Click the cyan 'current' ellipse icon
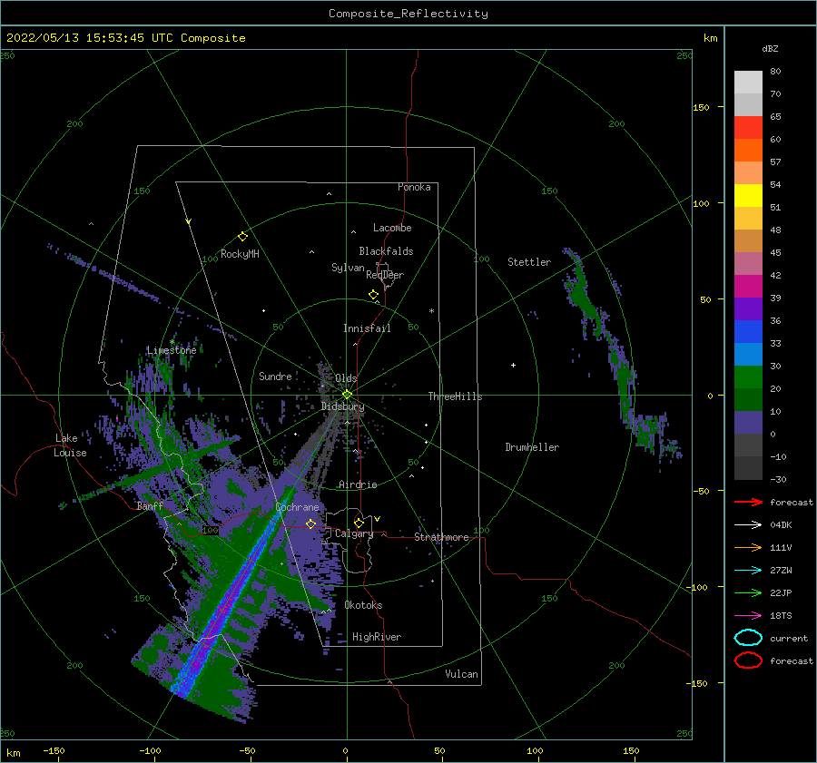The width and height of the screenshot is (817, 763). click(748, 638)
